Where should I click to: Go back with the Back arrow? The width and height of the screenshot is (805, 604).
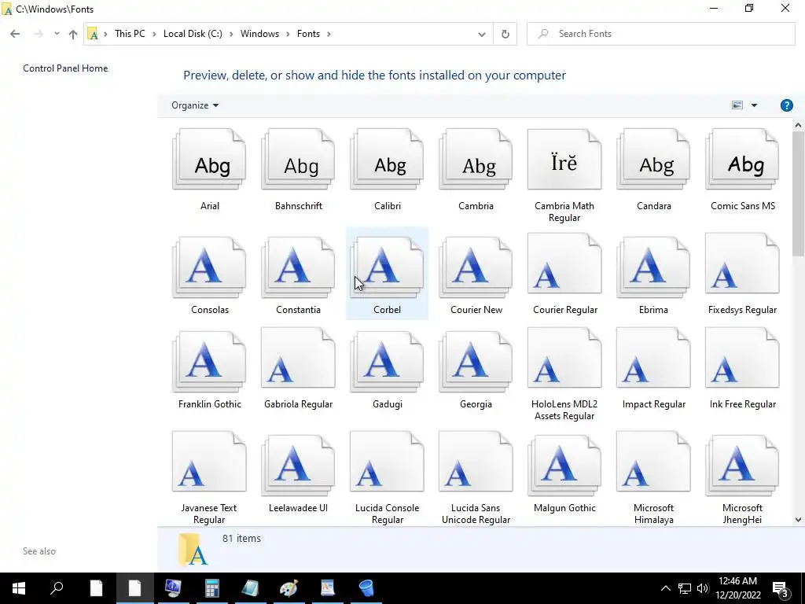coord(15,34)
